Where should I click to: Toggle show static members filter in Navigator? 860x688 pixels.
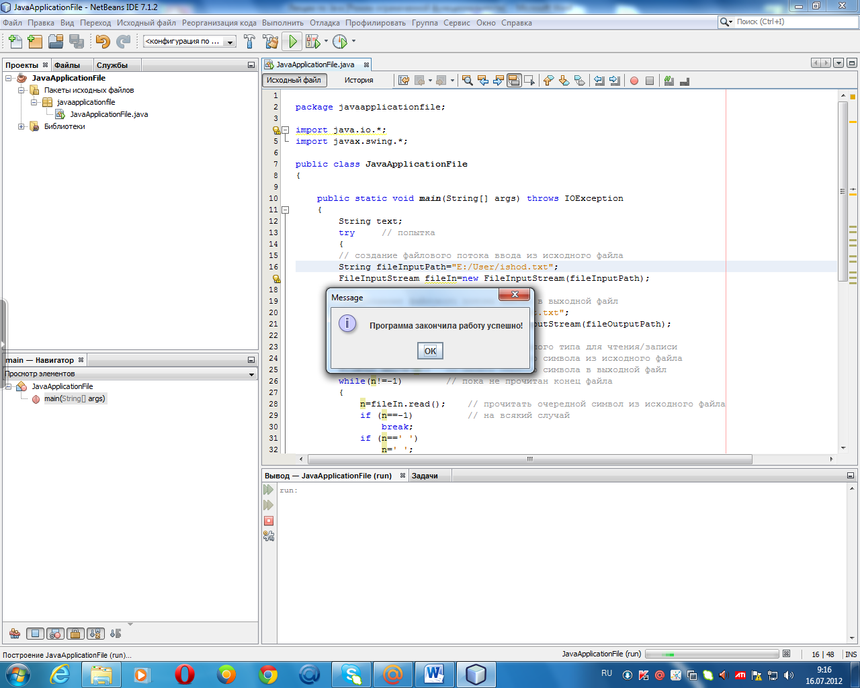point(56,634)
